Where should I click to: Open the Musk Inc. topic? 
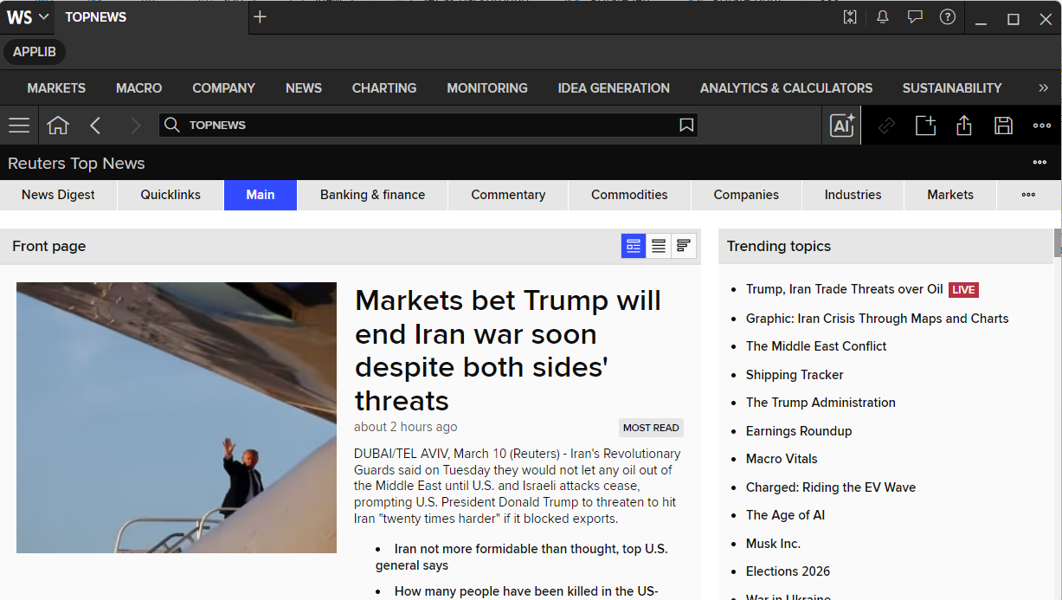(x=773, y=544)
